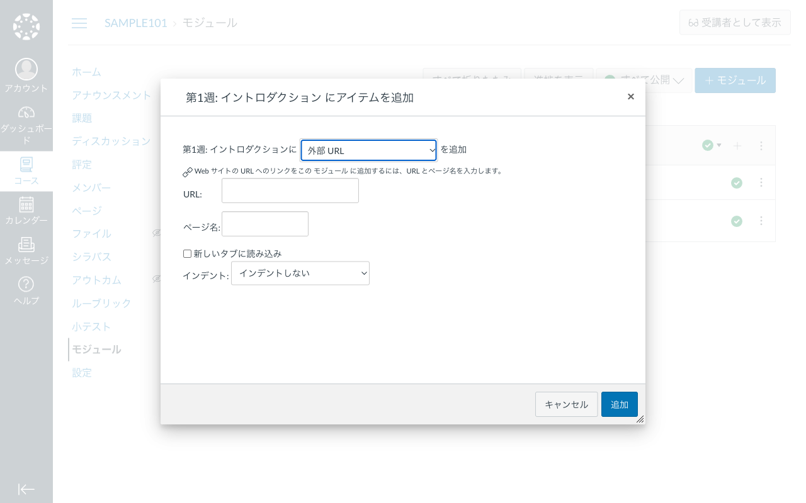Screen dimensions: 806x503
Task: Click the 追加 button to add the item
Action: coord(619,404)
